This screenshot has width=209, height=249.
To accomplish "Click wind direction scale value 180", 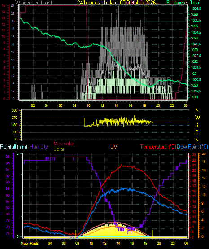I will (x=14, y=125).
